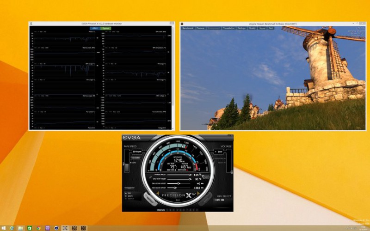Adjust the Power Target slider handle

point(190,175)
